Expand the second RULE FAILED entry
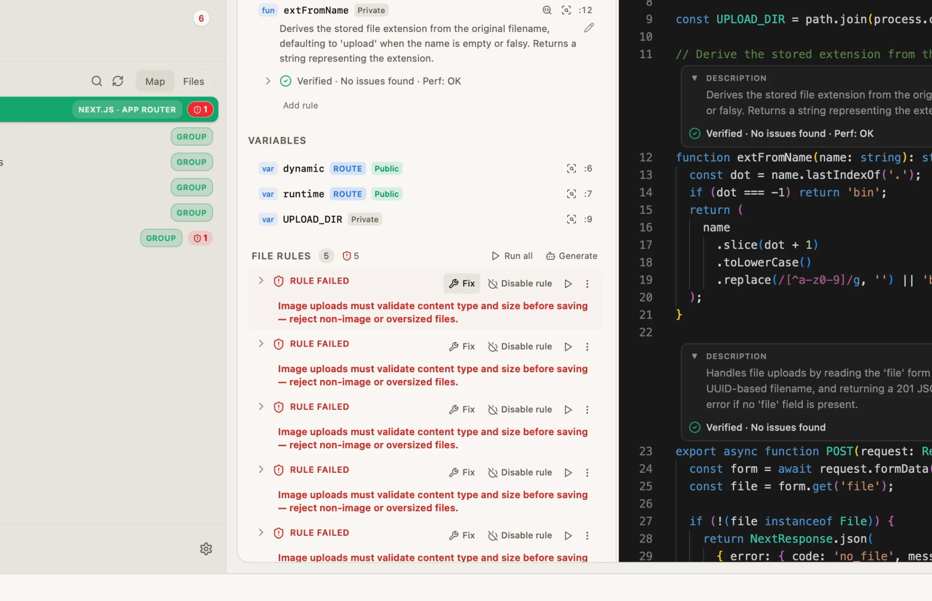The image size is (932, 601). coord(261,344)
